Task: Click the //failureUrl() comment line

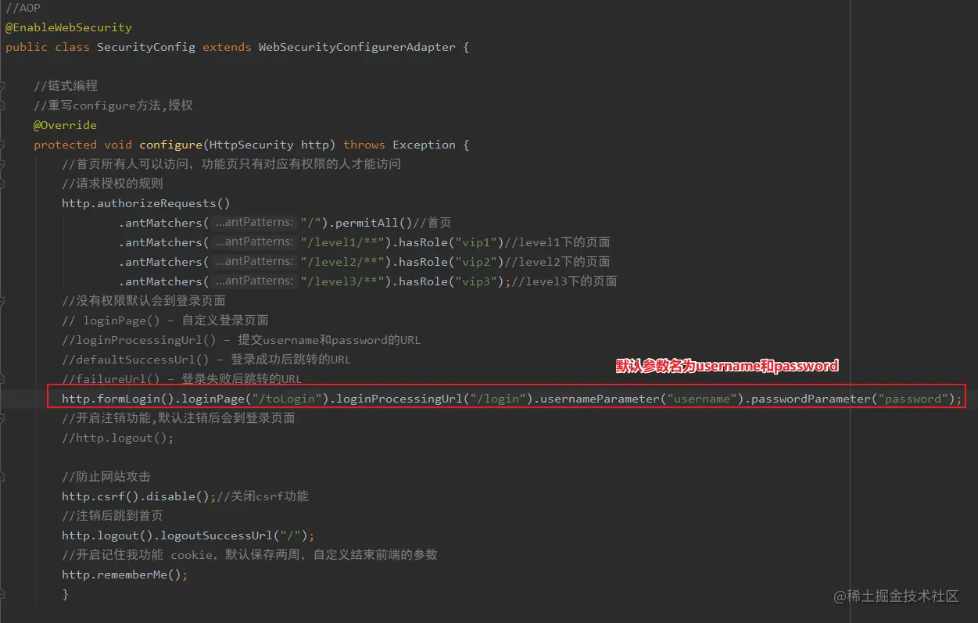Action: pyautogui.click(x=181, y=379)
